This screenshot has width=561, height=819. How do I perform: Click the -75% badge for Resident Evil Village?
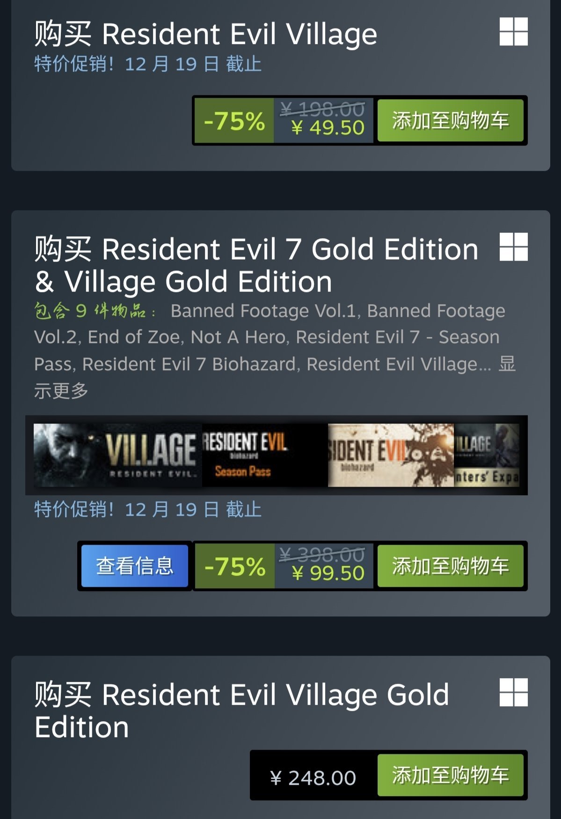coord(234,120)
